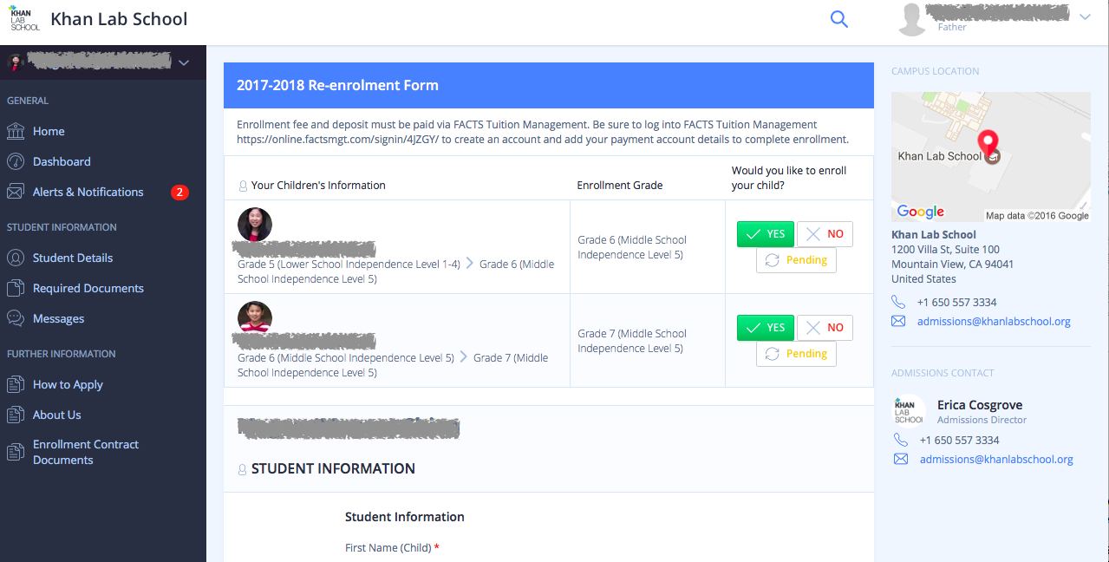Image resolution: width=1109 pixels, height=562 pixels.
Task: Click the Required Documents page icon
Action: (x=16, y=288)
